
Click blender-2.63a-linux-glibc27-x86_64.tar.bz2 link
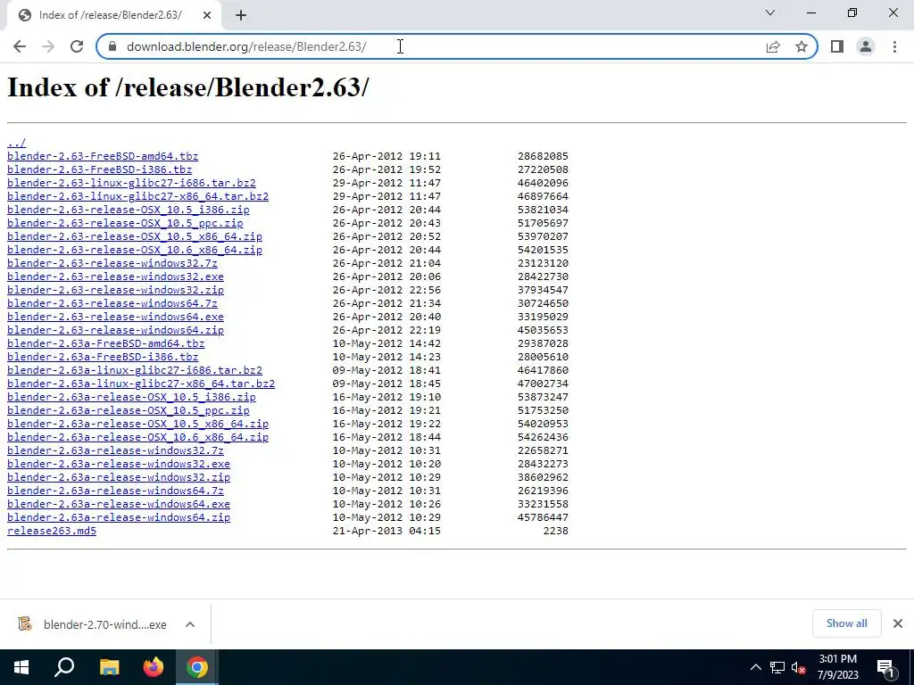(x=141, y=384)
